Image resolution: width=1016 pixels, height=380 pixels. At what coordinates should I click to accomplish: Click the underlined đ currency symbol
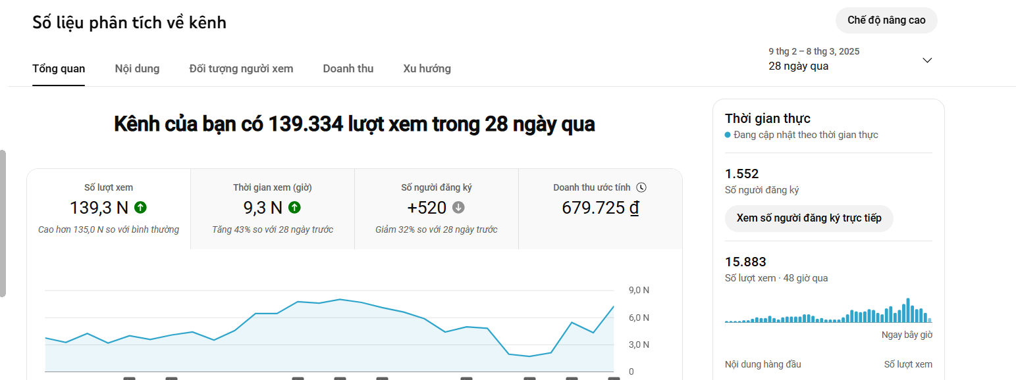(634, 208)
